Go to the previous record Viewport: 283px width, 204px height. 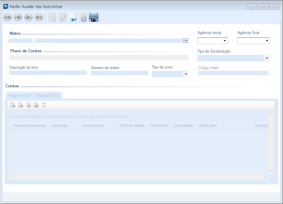(x=18, y=18)
